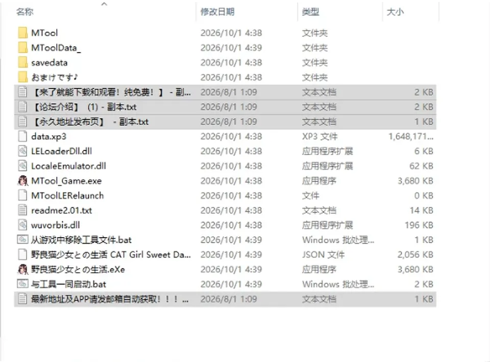
Task: Click the 14 KB size cell
Action: (421, 211)
